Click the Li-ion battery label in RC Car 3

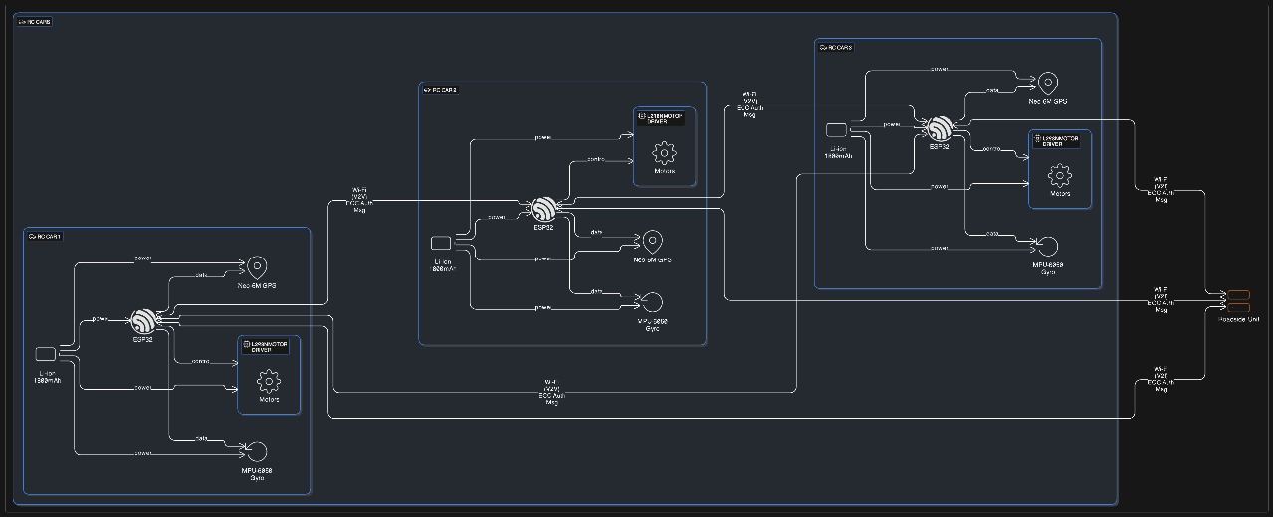pyautogui.click(x=838, y=153)
